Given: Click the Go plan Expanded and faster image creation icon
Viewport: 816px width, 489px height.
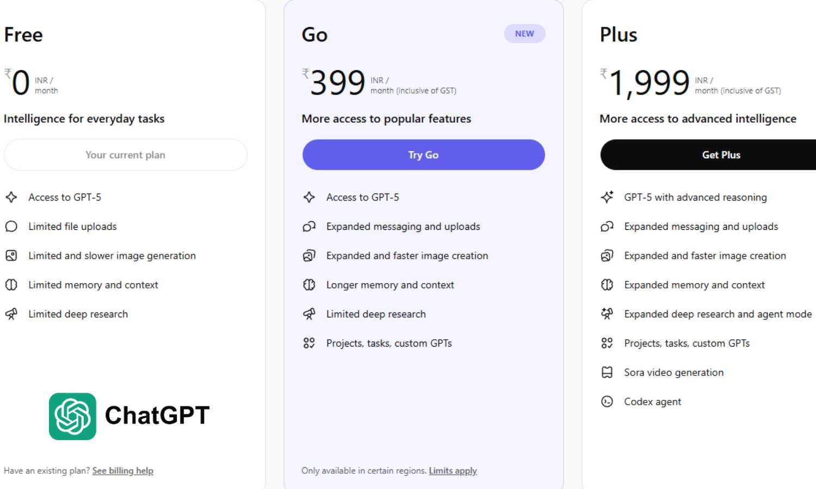Looking at the screenshot, I should (x=309, y=255).
